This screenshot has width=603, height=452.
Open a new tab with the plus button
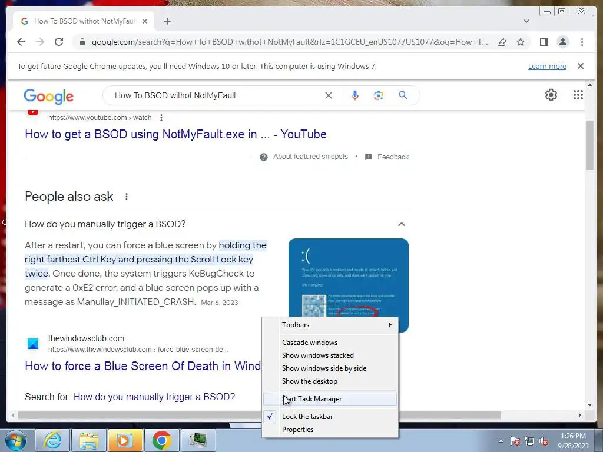[x=167, y=21]
